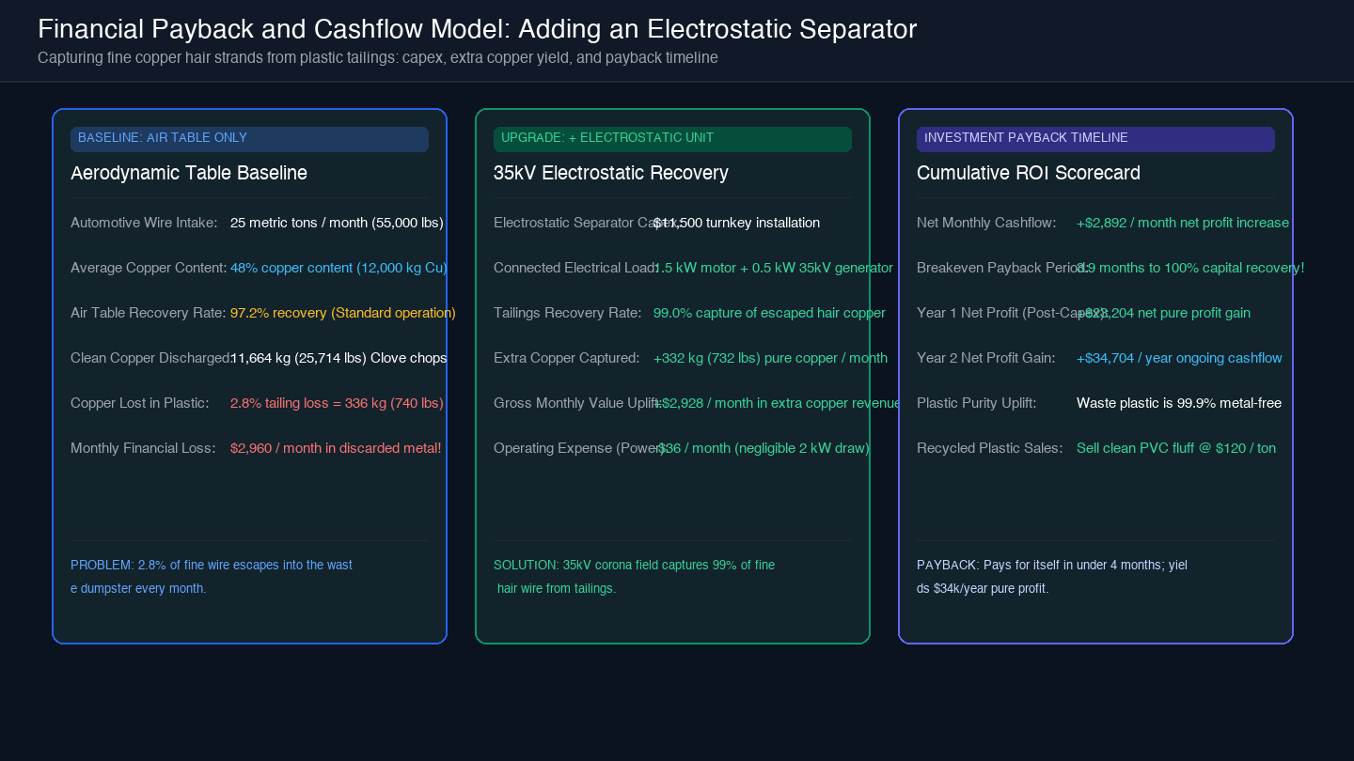Viewport: 1354px width, 761px height.
Task: Select value '$11,500 turnkey installation'
Action: 736,223
